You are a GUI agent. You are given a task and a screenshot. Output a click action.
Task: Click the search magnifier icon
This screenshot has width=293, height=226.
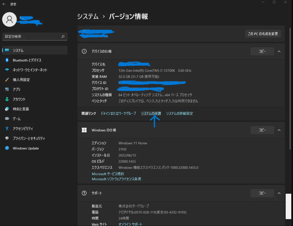(63, 36)
